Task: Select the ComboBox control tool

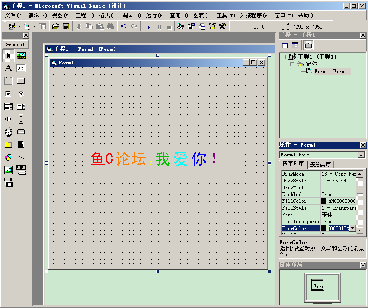Action: [9, 107]
